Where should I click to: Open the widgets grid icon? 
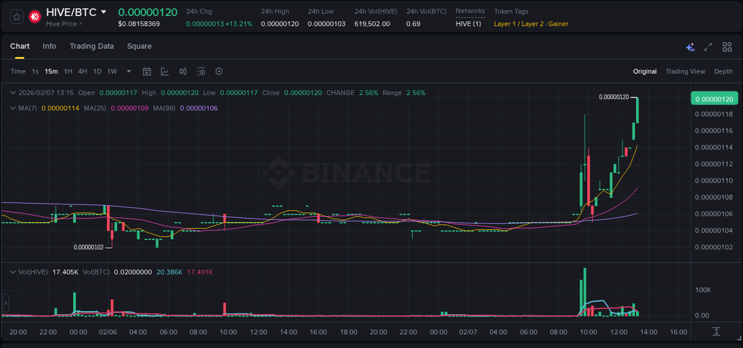[x=727, y=46]
